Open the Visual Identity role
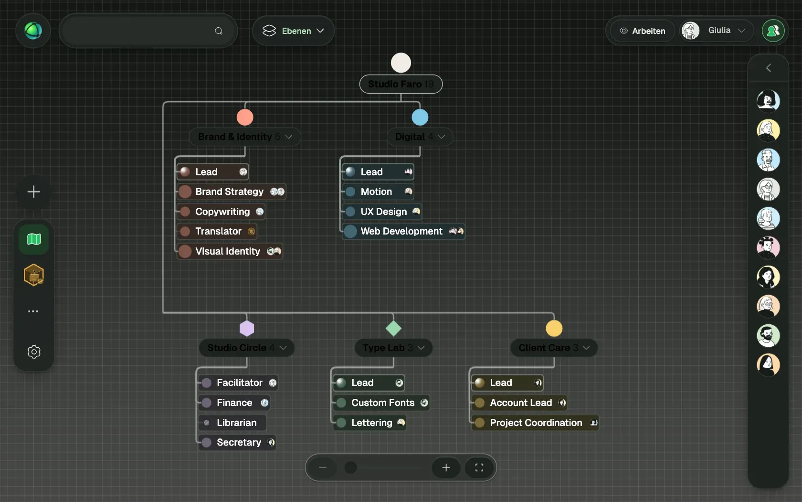Viewport: 802px width, 502px height. pos(230,251)
